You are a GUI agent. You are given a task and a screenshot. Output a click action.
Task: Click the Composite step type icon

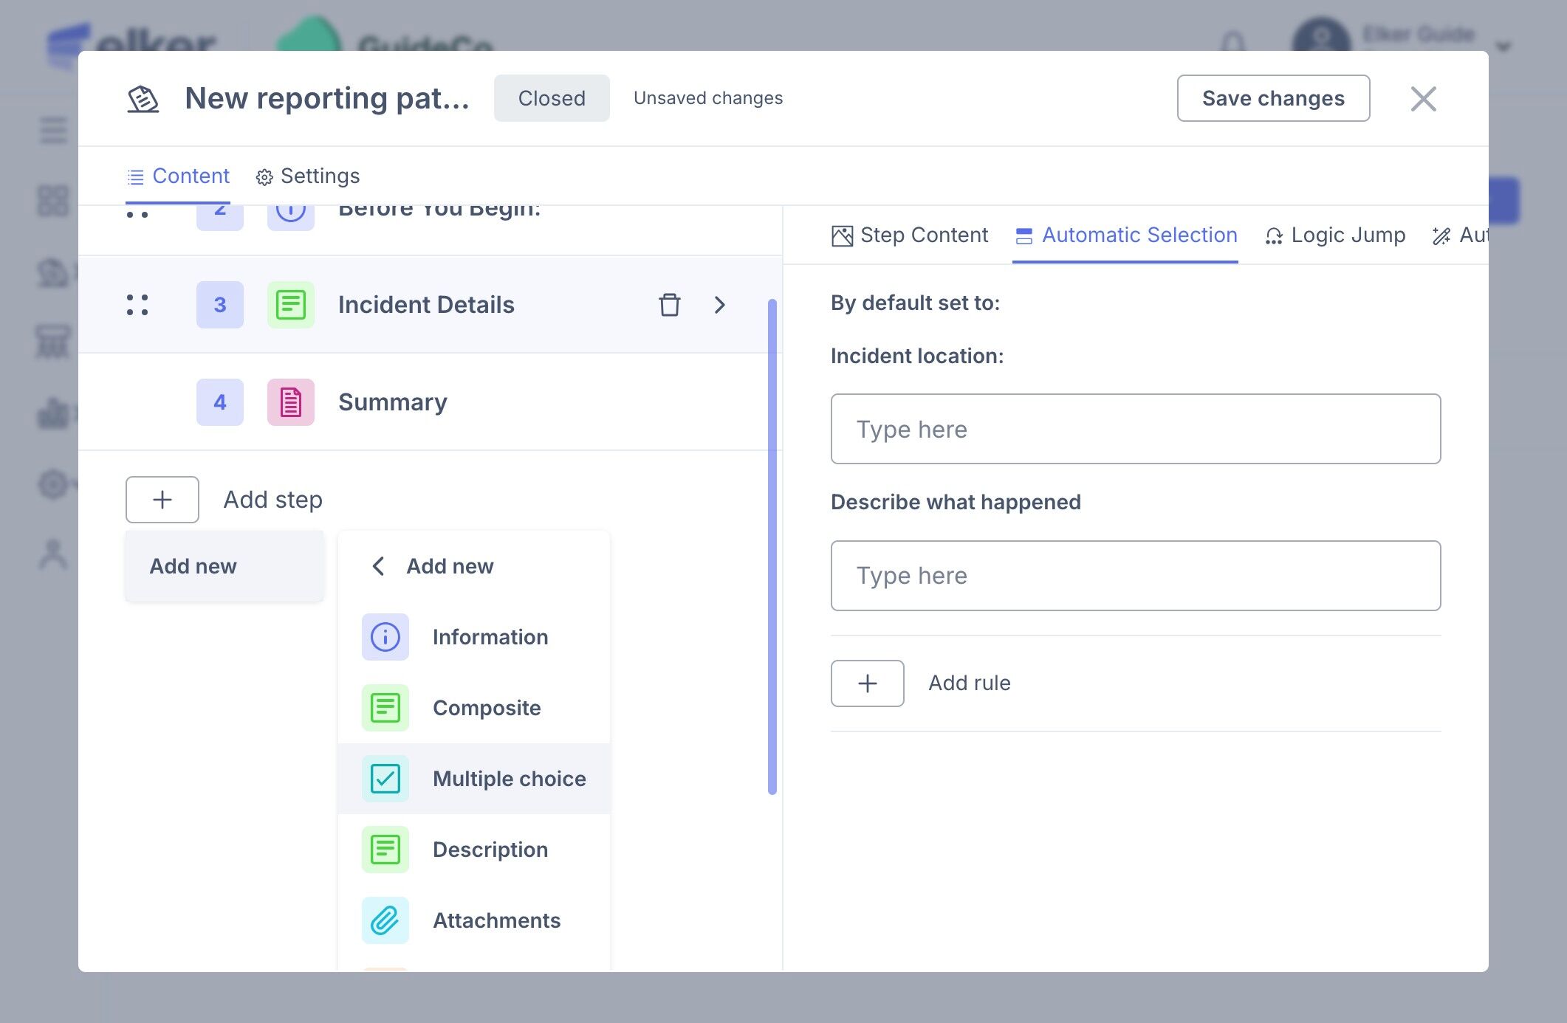click(x=385, y=708)
